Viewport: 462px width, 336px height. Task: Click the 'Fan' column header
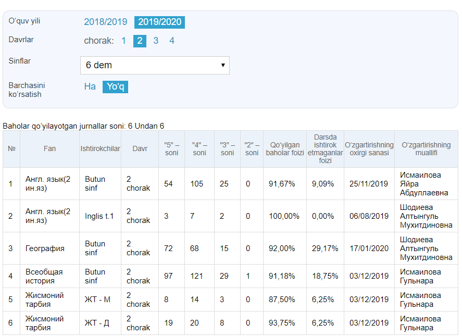49,149
